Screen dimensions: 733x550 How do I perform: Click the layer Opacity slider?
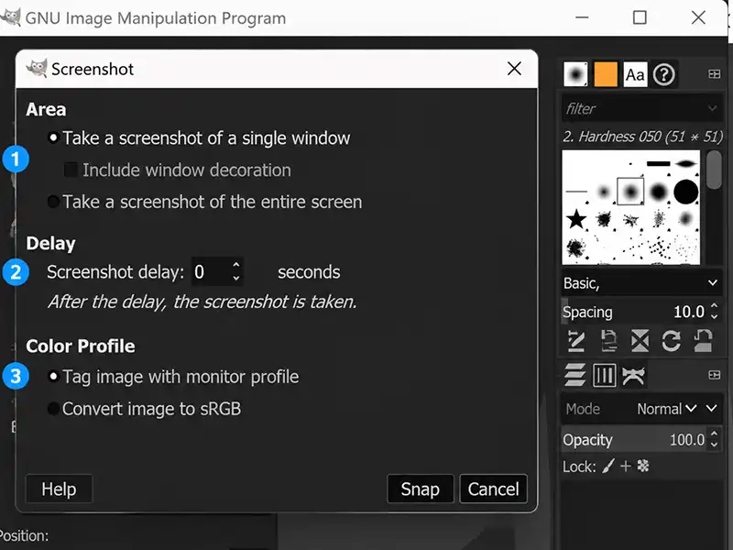(635, 439)
